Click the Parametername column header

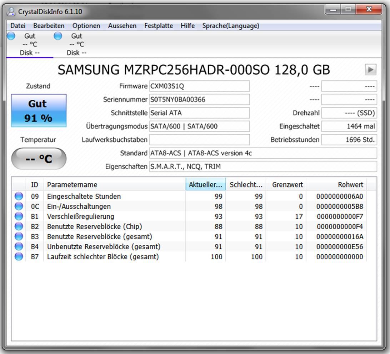click(114, 185)
